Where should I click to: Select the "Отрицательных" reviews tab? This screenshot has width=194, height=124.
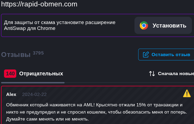(41, 73)
